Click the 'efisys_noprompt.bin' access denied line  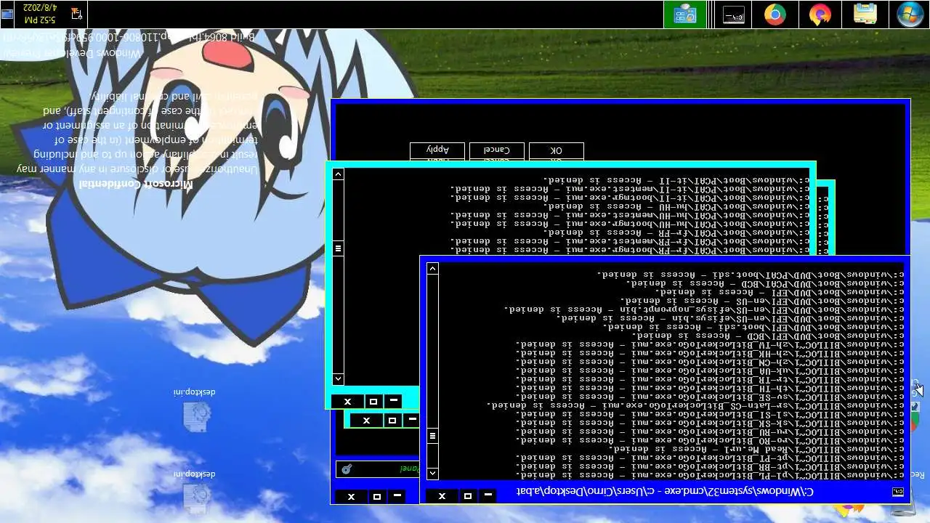tap(705, 309)
